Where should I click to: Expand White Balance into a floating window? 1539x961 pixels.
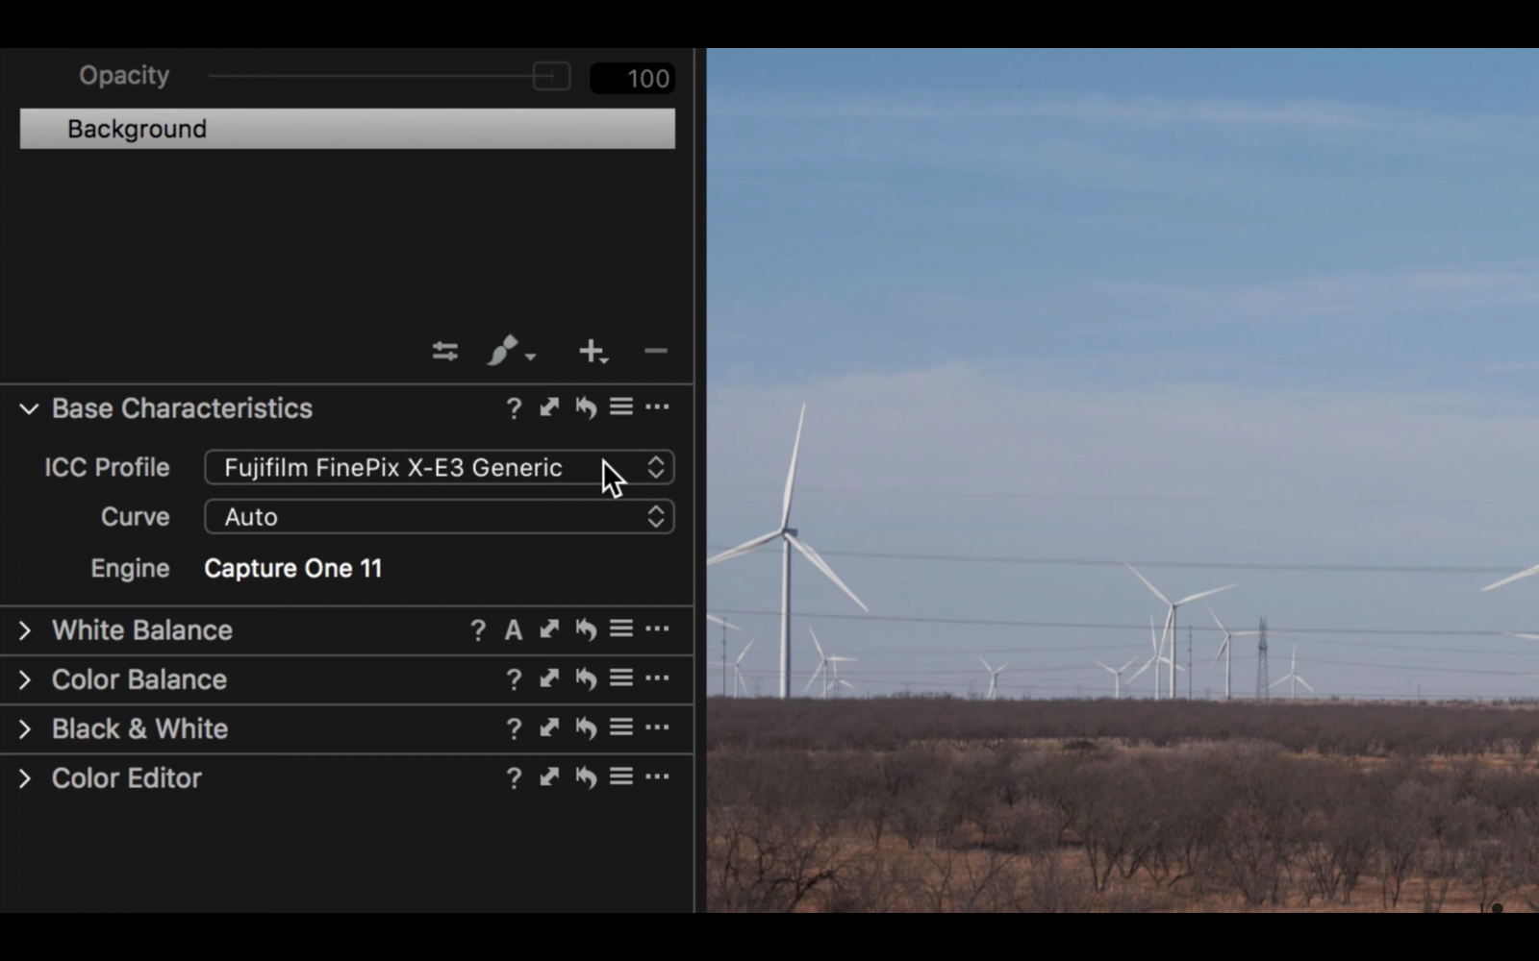coord(549,629)
